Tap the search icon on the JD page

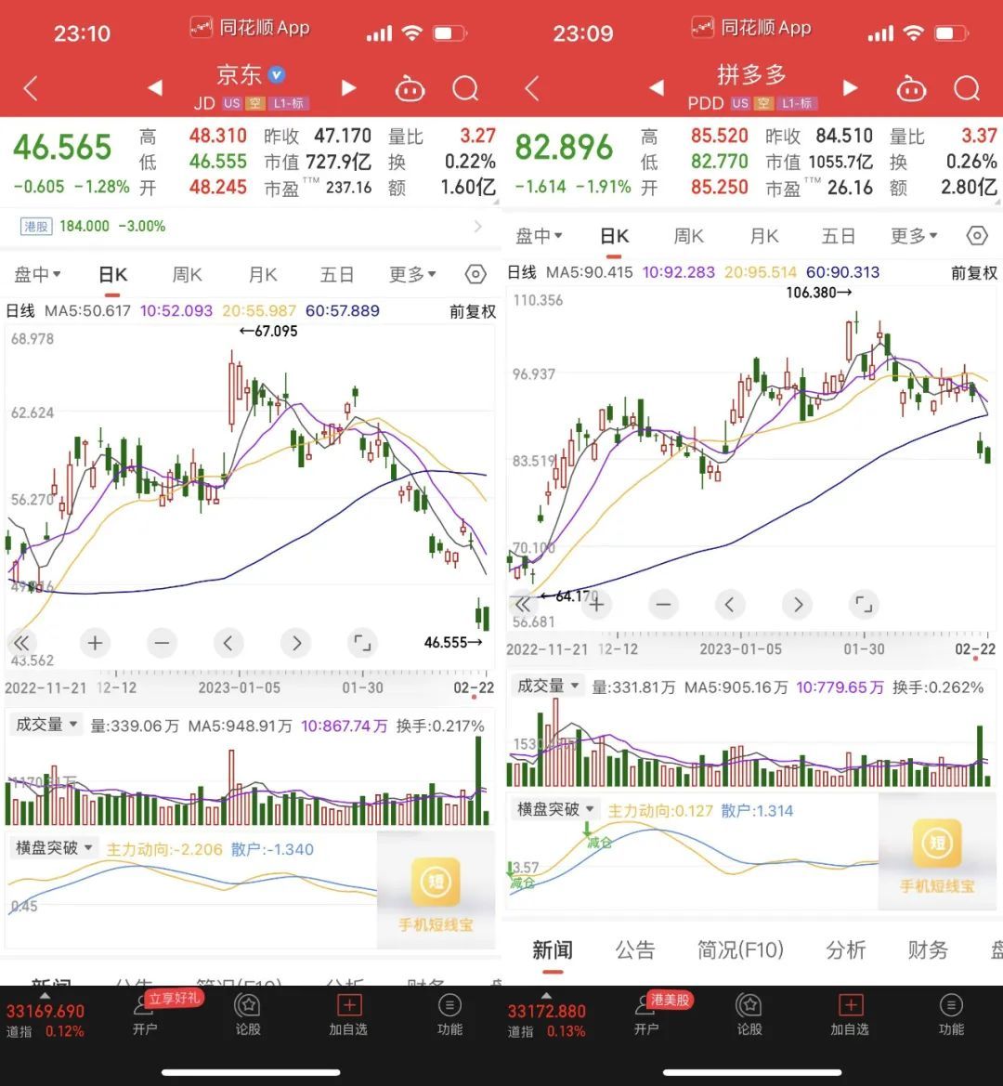click(x=465, y=89)
